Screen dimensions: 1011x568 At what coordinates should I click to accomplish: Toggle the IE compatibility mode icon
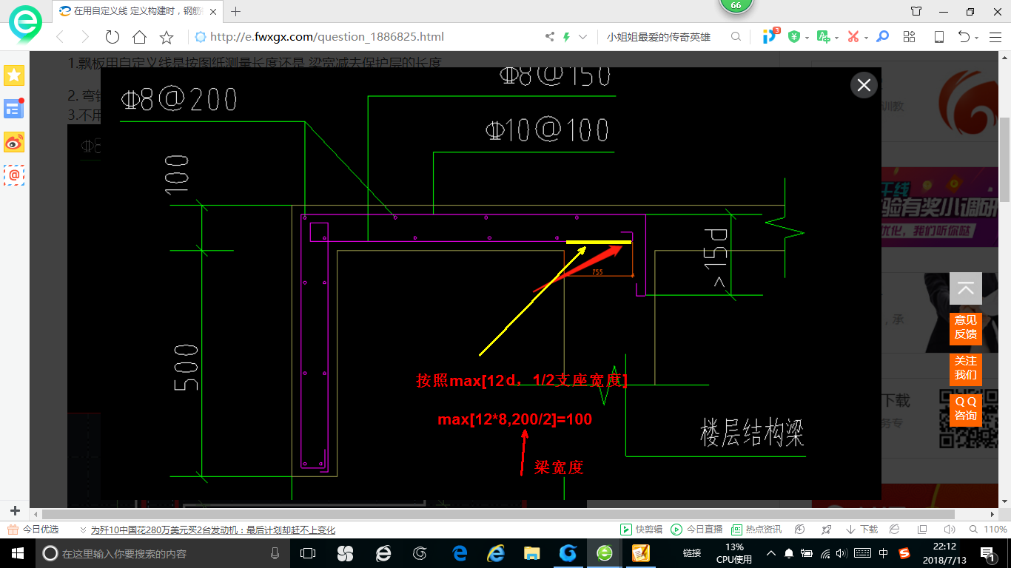894,530
